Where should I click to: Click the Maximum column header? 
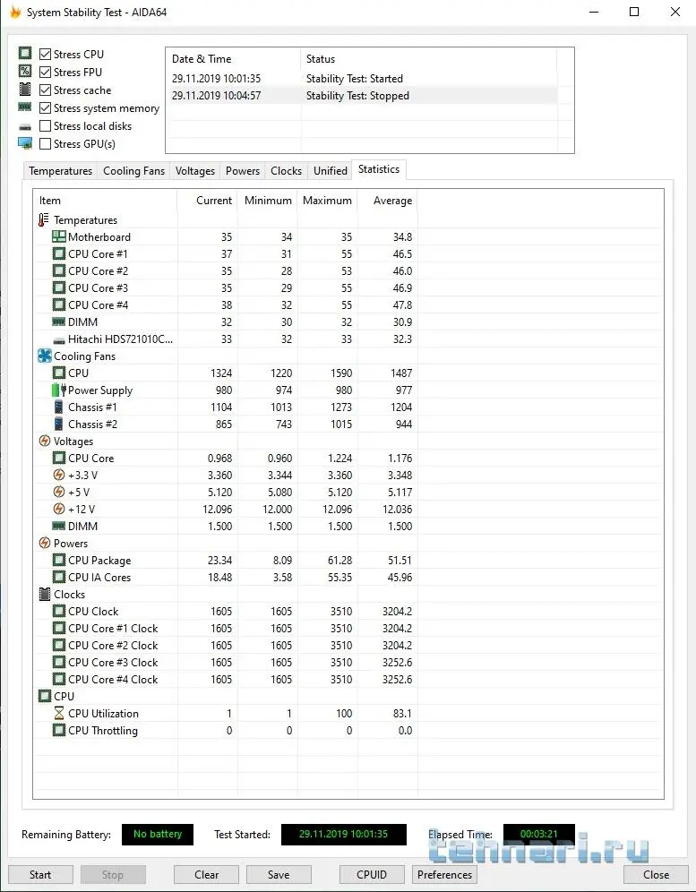click(327, 201)
